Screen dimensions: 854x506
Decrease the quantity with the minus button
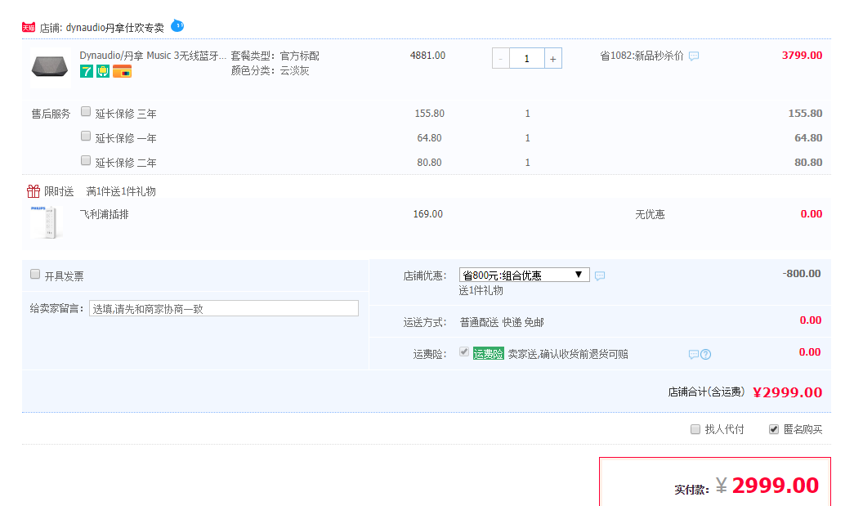click(x=500, y=58)
